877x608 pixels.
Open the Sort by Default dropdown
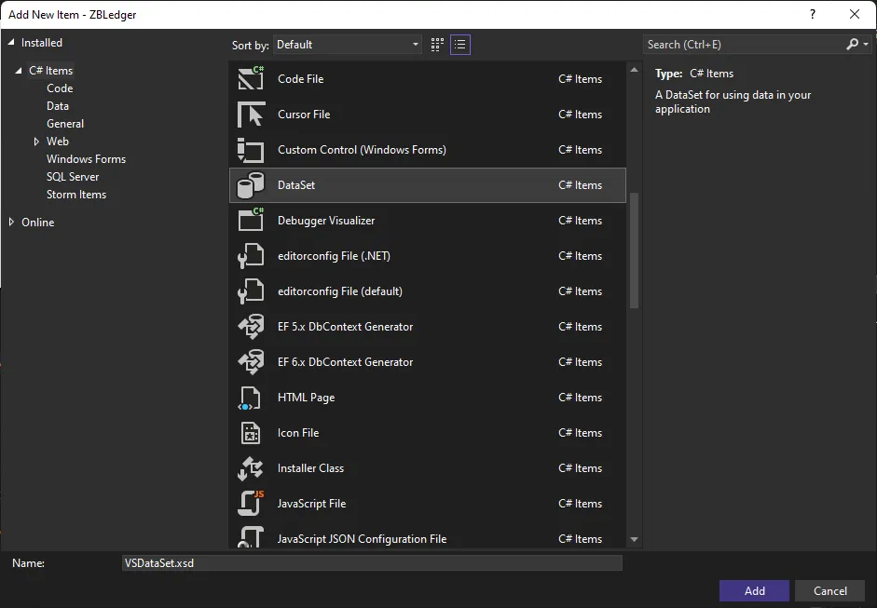[x=348, y=45]
